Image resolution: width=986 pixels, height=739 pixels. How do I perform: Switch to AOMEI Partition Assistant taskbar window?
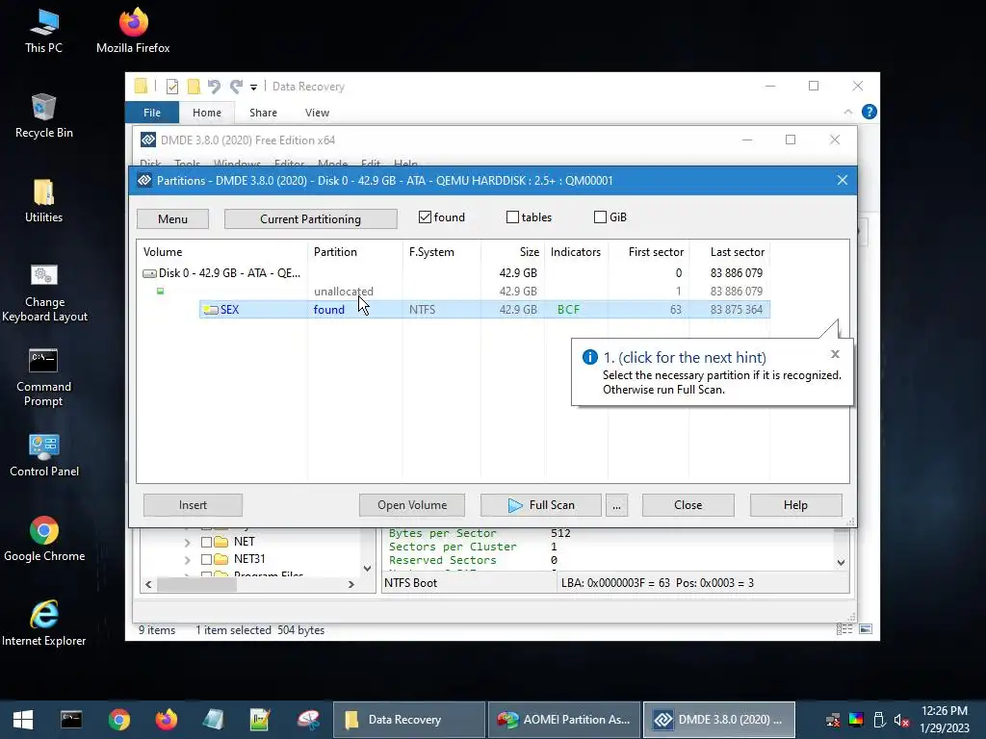pyautogui.click(x=564, y=720)
